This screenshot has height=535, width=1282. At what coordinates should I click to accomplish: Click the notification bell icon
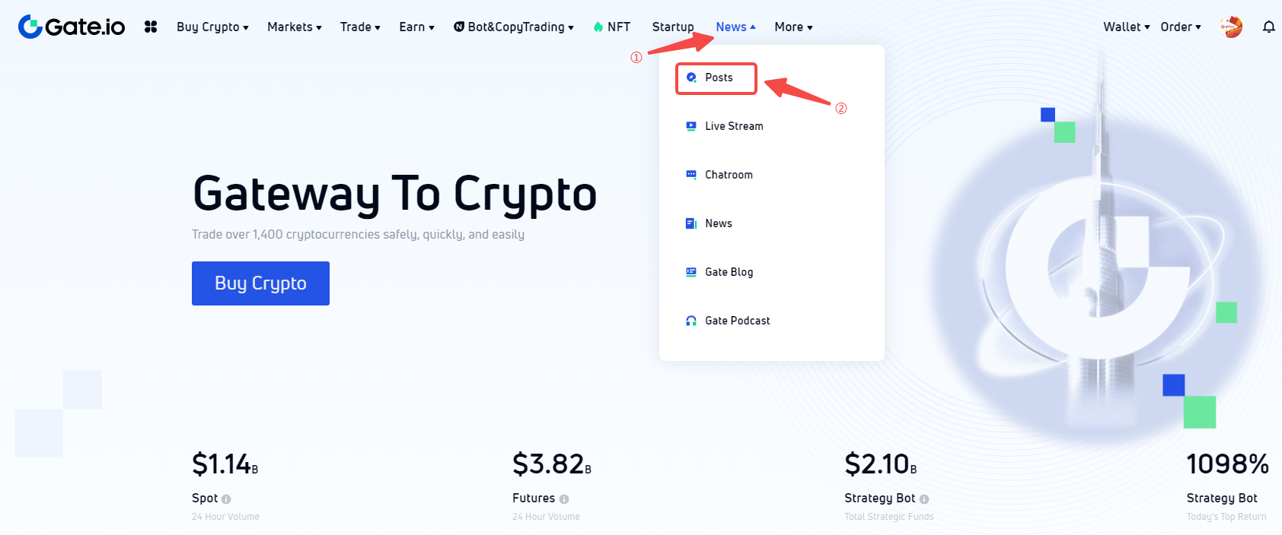tap(1268, 27)
